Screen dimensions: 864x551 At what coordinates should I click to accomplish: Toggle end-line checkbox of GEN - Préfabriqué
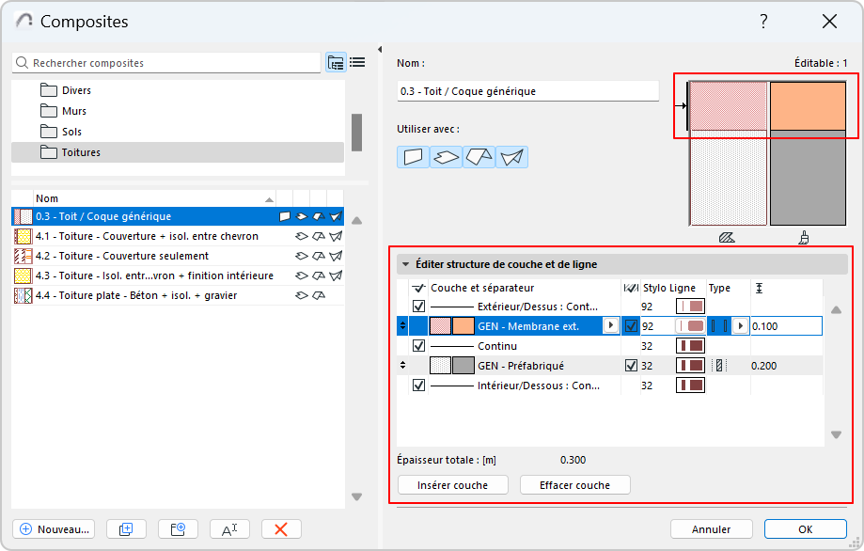[x=631, y=366]
